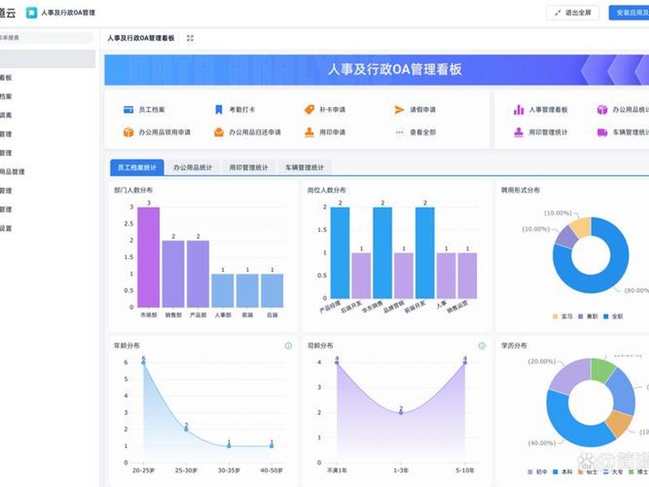Click the 华东销售 bar in position chart
Screen dimensions: 649x487
pos(382,252)
